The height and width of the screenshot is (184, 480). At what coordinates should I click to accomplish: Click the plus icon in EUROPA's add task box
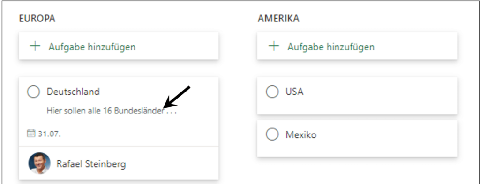coord(36,47)
